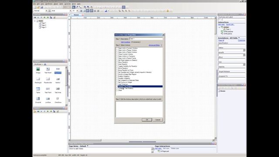Click the OnPageLoad interaction icon
The height and width of the screenshot is (157, 279).
(159, 151)
